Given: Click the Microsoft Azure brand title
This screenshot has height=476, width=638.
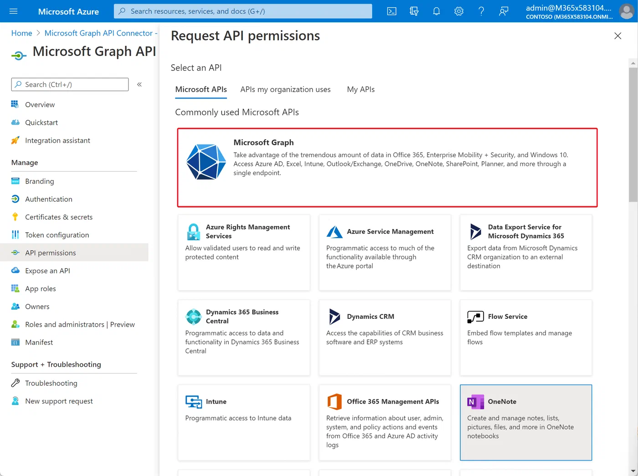Looking at the screenshot, I should coord(68,11).
